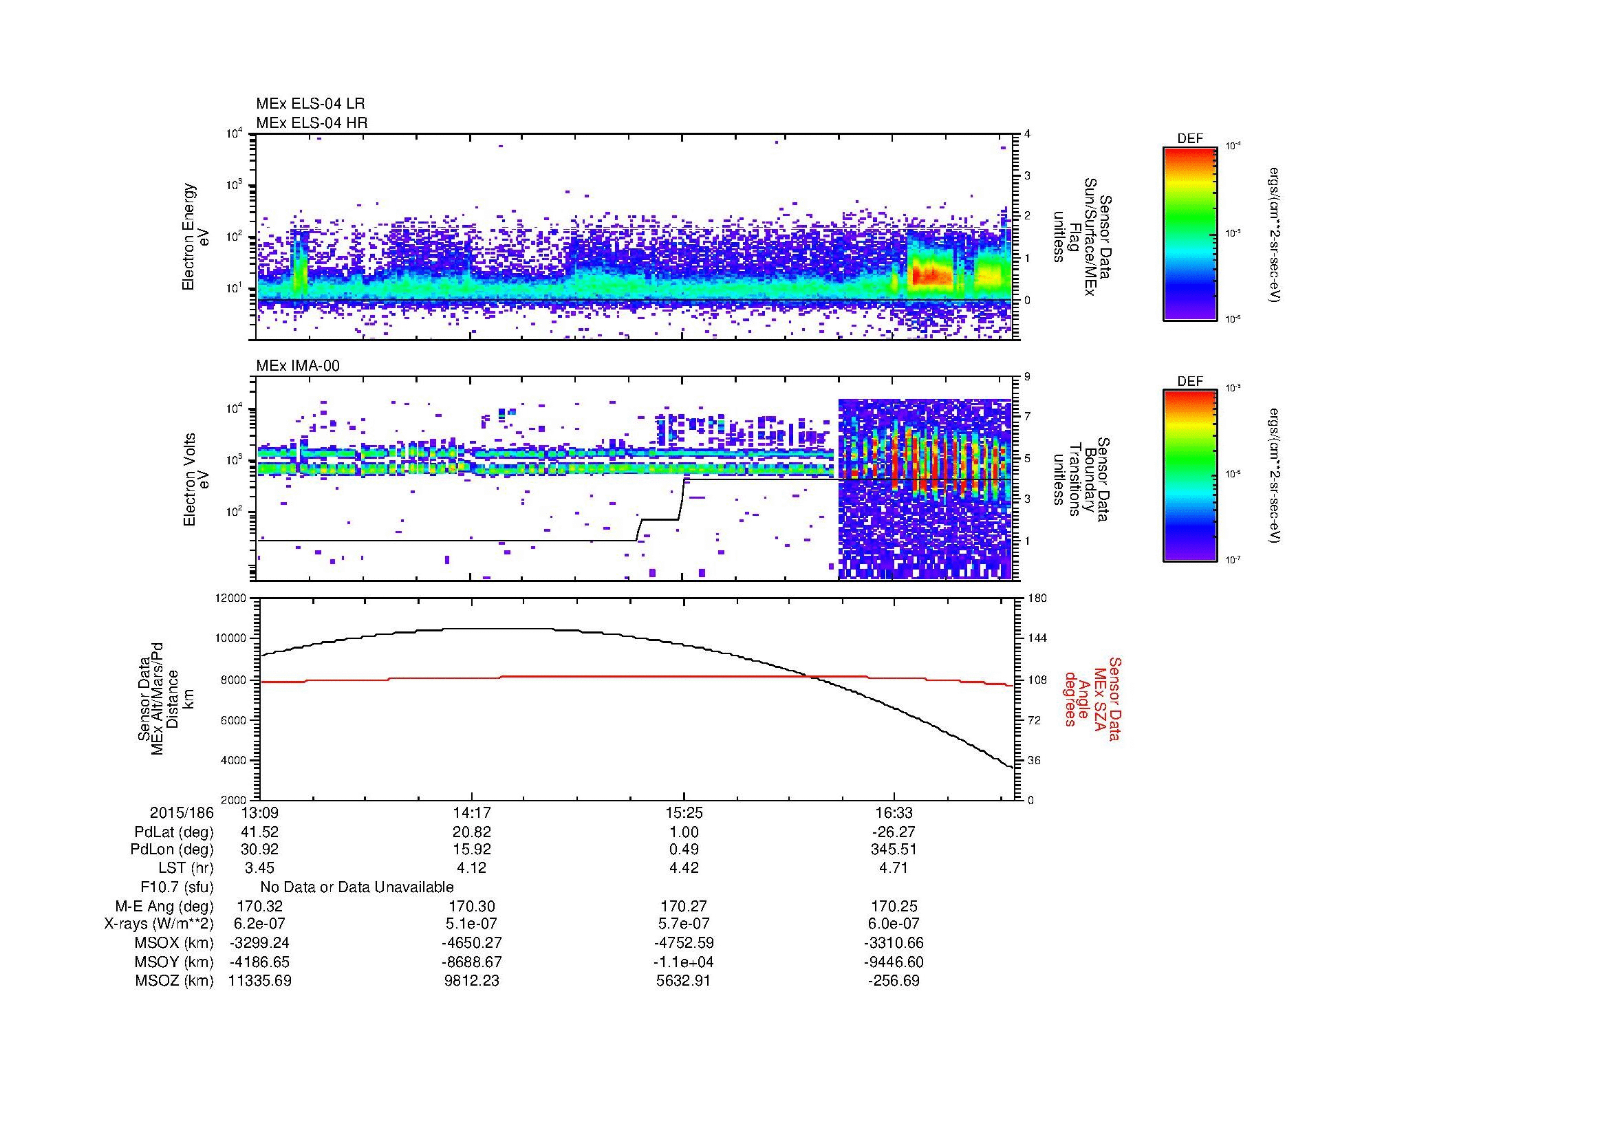Click the '16:33' time tick label
This screenshot has height=1137, width=1609.
tap(894, 813)
